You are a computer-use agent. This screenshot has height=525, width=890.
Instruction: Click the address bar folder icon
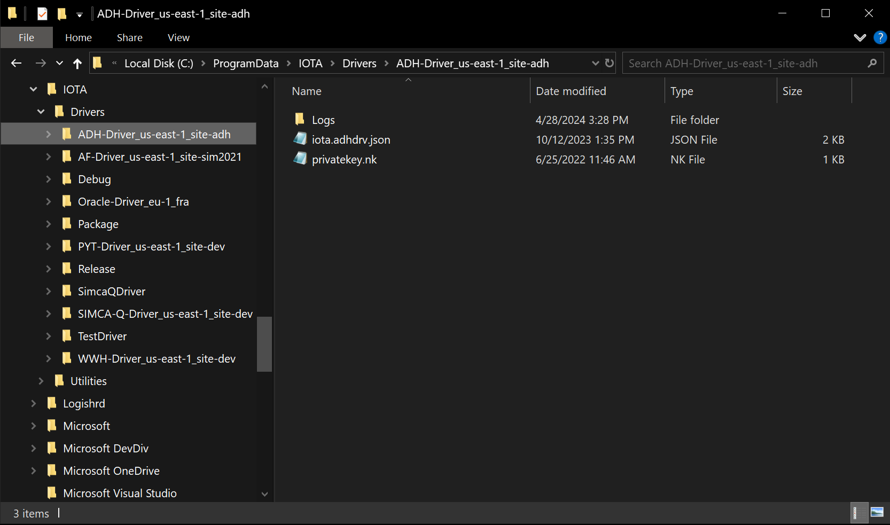pyautogui.click(x=97, y=63)
